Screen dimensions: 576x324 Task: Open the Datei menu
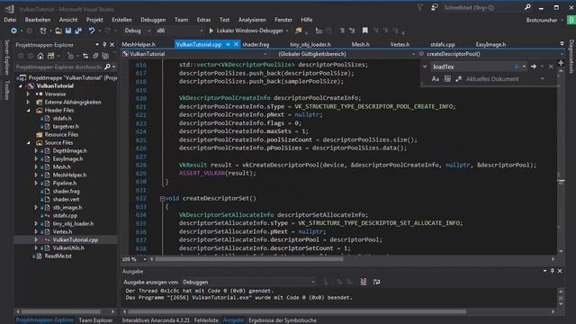pos(10,20)
